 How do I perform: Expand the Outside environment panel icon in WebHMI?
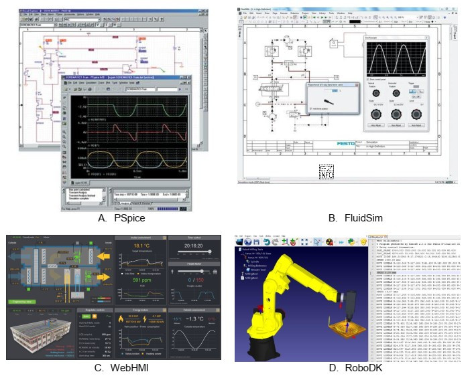218,310
